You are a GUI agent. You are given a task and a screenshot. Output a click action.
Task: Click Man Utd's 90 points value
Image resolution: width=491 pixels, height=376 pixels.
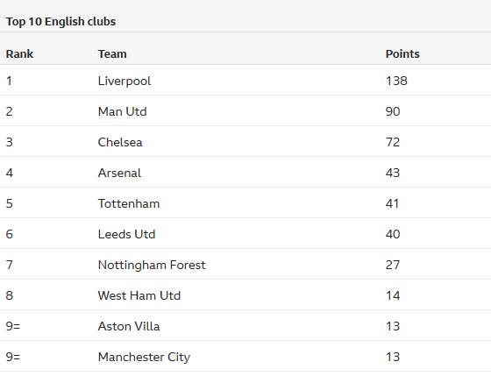tap(393, 111)
